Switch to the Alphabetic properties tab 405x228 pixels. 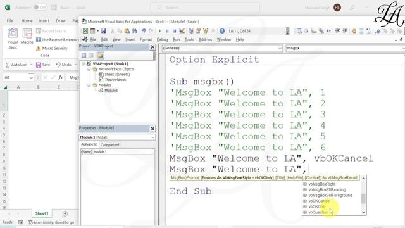[x=89, y=144]
